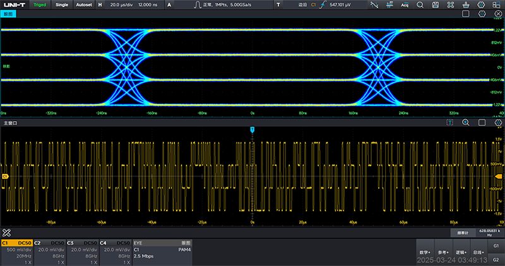Click the trigger level 547.101 µV value
This screenshot has height=266, width=505.
[x=340, y=5]
